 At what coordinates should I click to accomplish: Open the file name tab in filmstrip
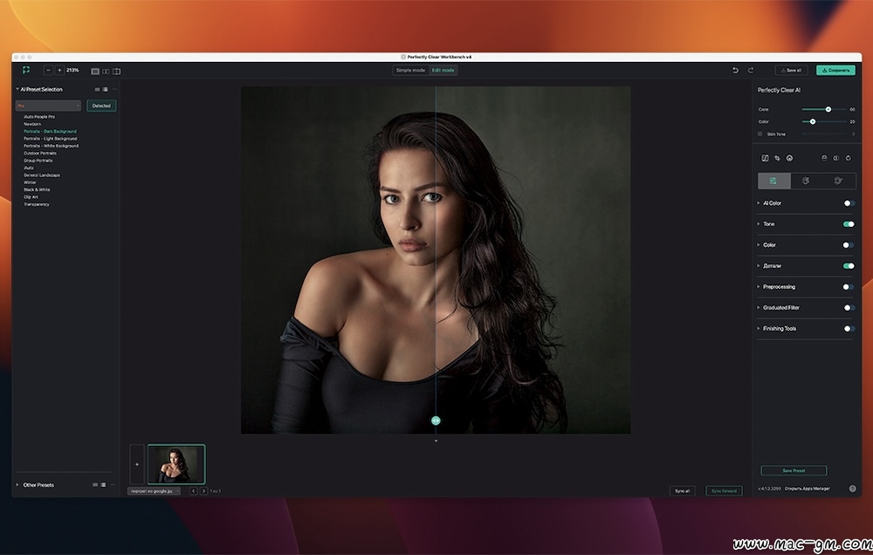154,491
